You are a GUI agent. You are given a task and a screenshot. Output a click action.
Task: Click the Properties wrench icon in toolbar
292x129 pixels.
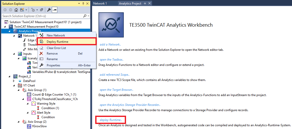(49, 10)
